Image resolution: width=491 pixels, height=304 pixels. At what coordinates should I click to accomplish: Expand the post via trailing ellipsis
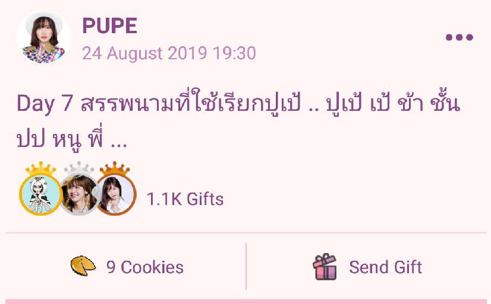119,145
